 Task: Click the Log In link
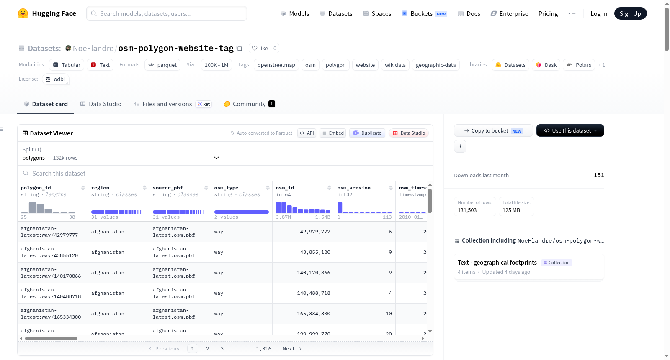click(599, 13)
